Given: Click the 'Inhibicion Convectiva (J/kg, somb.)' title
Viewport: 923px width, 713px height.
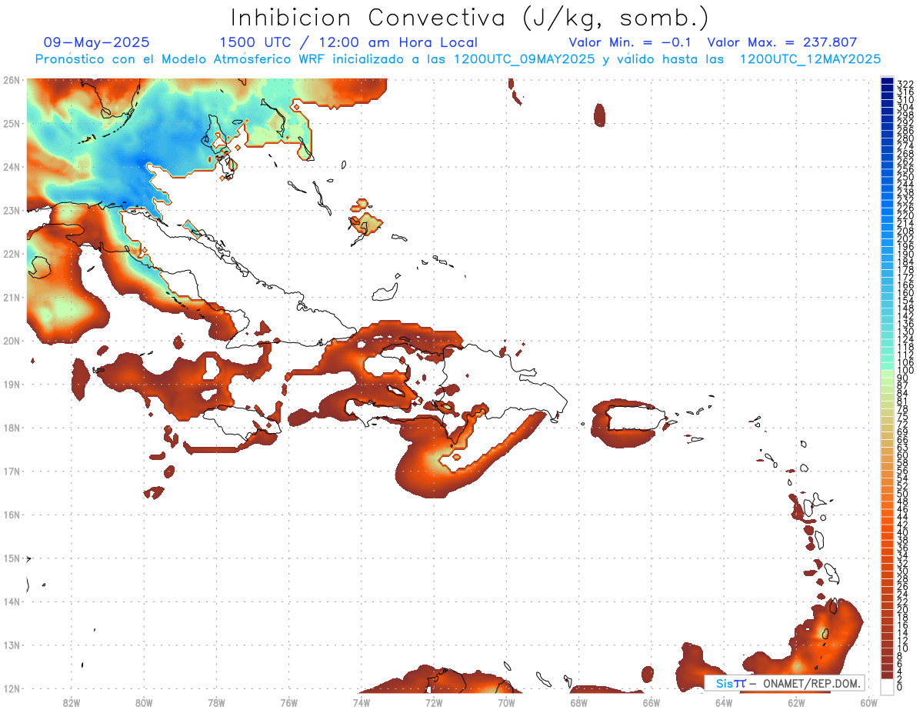Looking at the screenshot, I should pos(469,18).
